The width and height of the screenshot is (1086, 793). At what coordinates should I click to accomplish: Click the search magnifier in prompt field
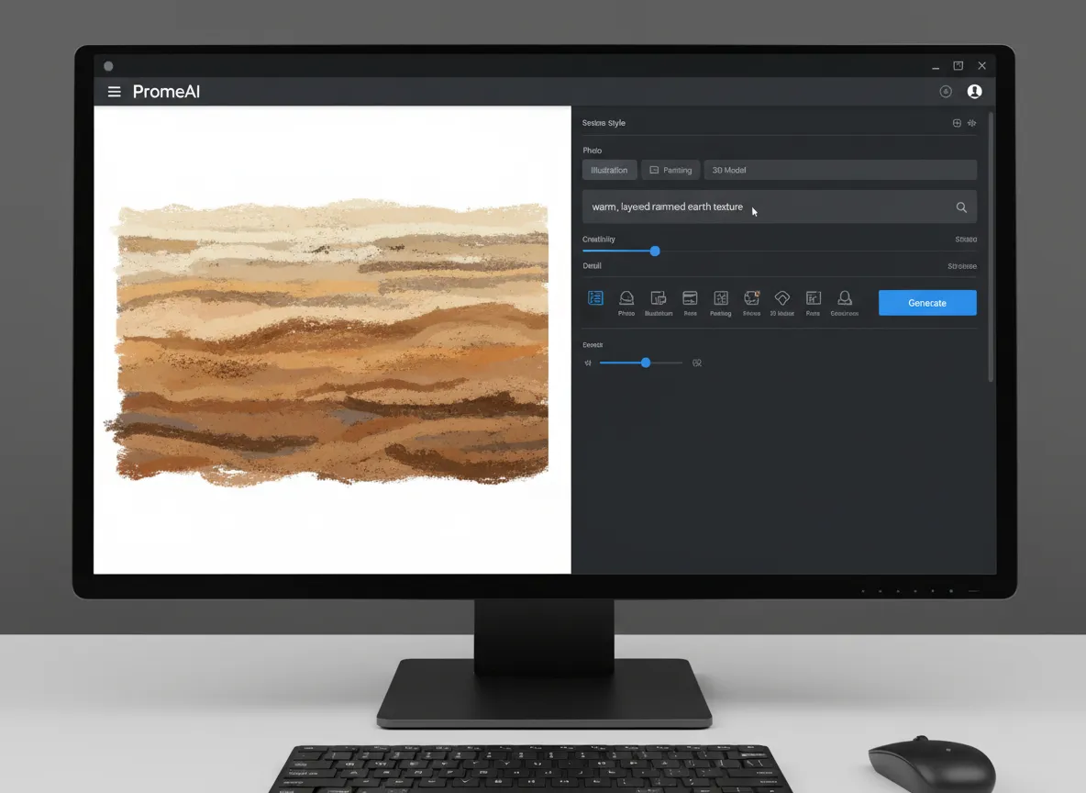pyautogui.click(x=961, y=207)
